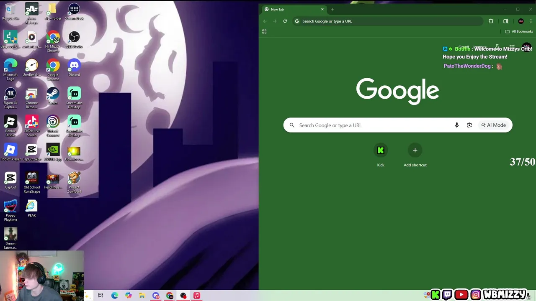This screenshot has height=301, width=536.
Task: Open Chrome profile avatar menu
Action: [x=521, y=21]
